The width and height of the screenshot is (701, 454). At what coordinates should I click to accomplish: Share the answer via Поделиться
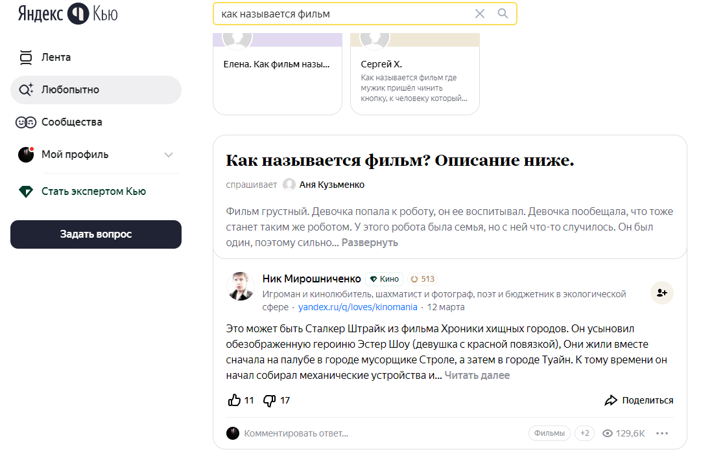(639, 400)
